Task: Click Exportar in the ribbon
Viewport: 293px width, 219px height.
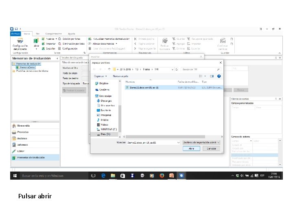Action: pyautogui.click(x=48, y=48)
